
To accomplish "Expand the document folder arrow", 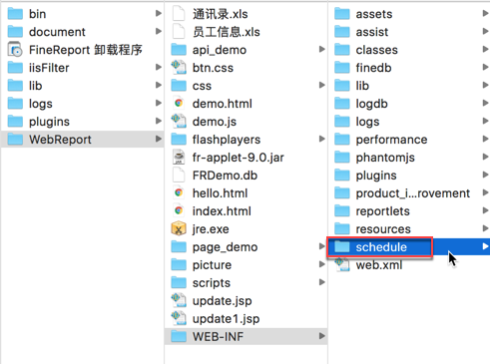I will point(159,31).
